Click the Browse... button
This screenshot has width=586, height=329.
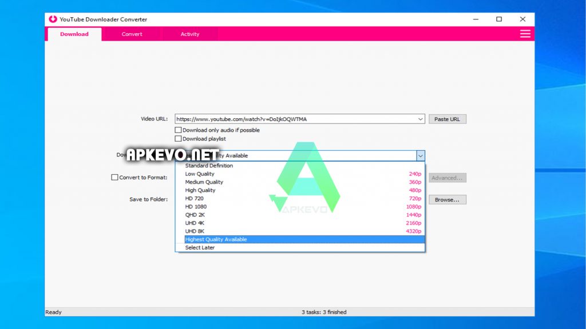tap(448, 200)
